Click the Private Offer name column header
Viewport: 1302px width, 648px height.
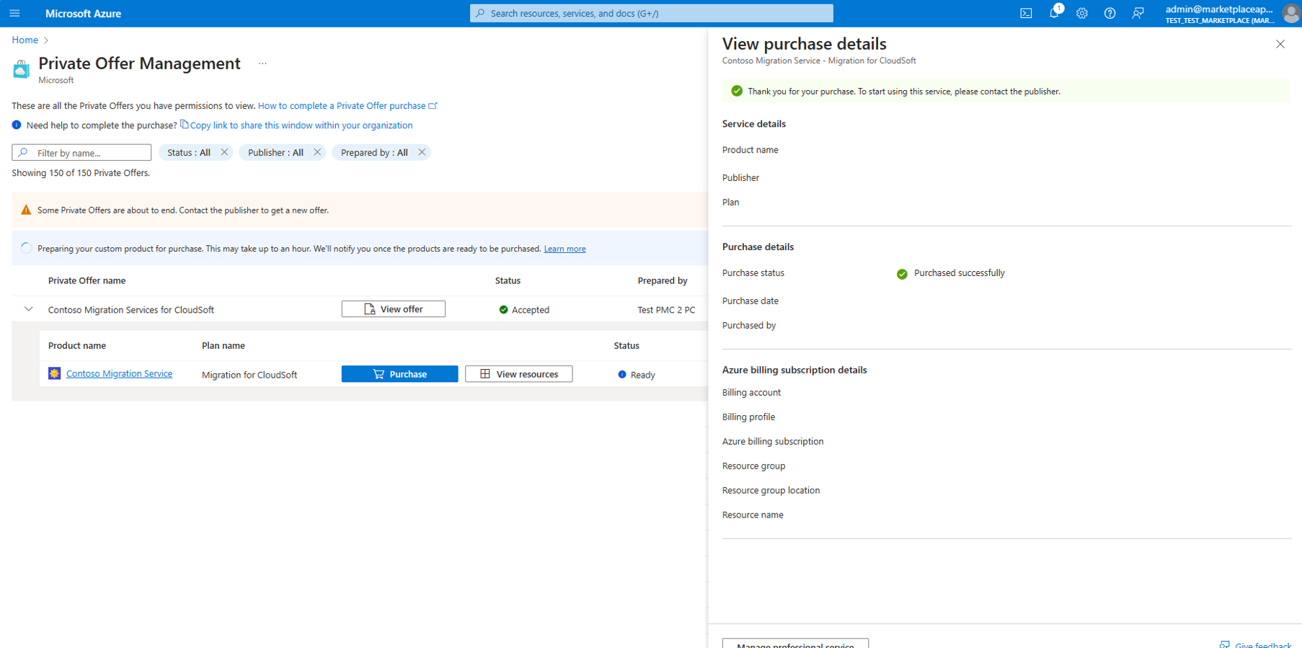click(x=87, y=280)
